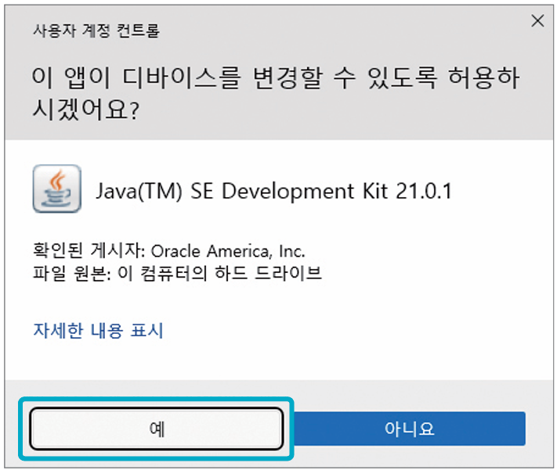Viewport: 557px width, 470px height.
Task: Click the Java(TM) text beside the icon
Action: click(x=139, y=192)
